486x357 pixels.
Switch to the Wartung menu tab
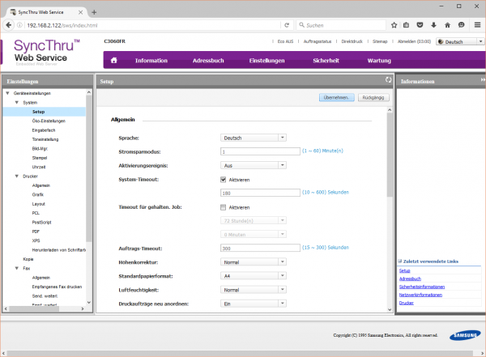pos(380,60)
